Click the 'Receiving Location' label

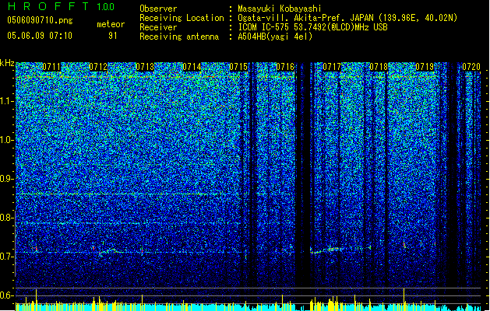click(182, 18)
